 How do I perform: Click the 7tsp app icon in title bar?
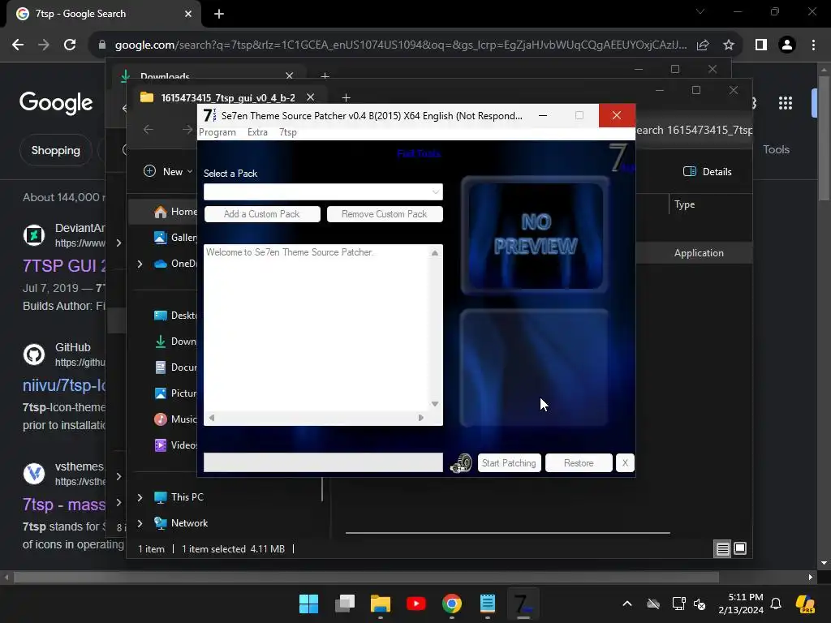click(209, 115)
